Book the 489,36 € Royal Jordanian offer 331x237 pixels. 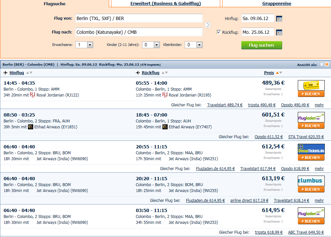311,94
